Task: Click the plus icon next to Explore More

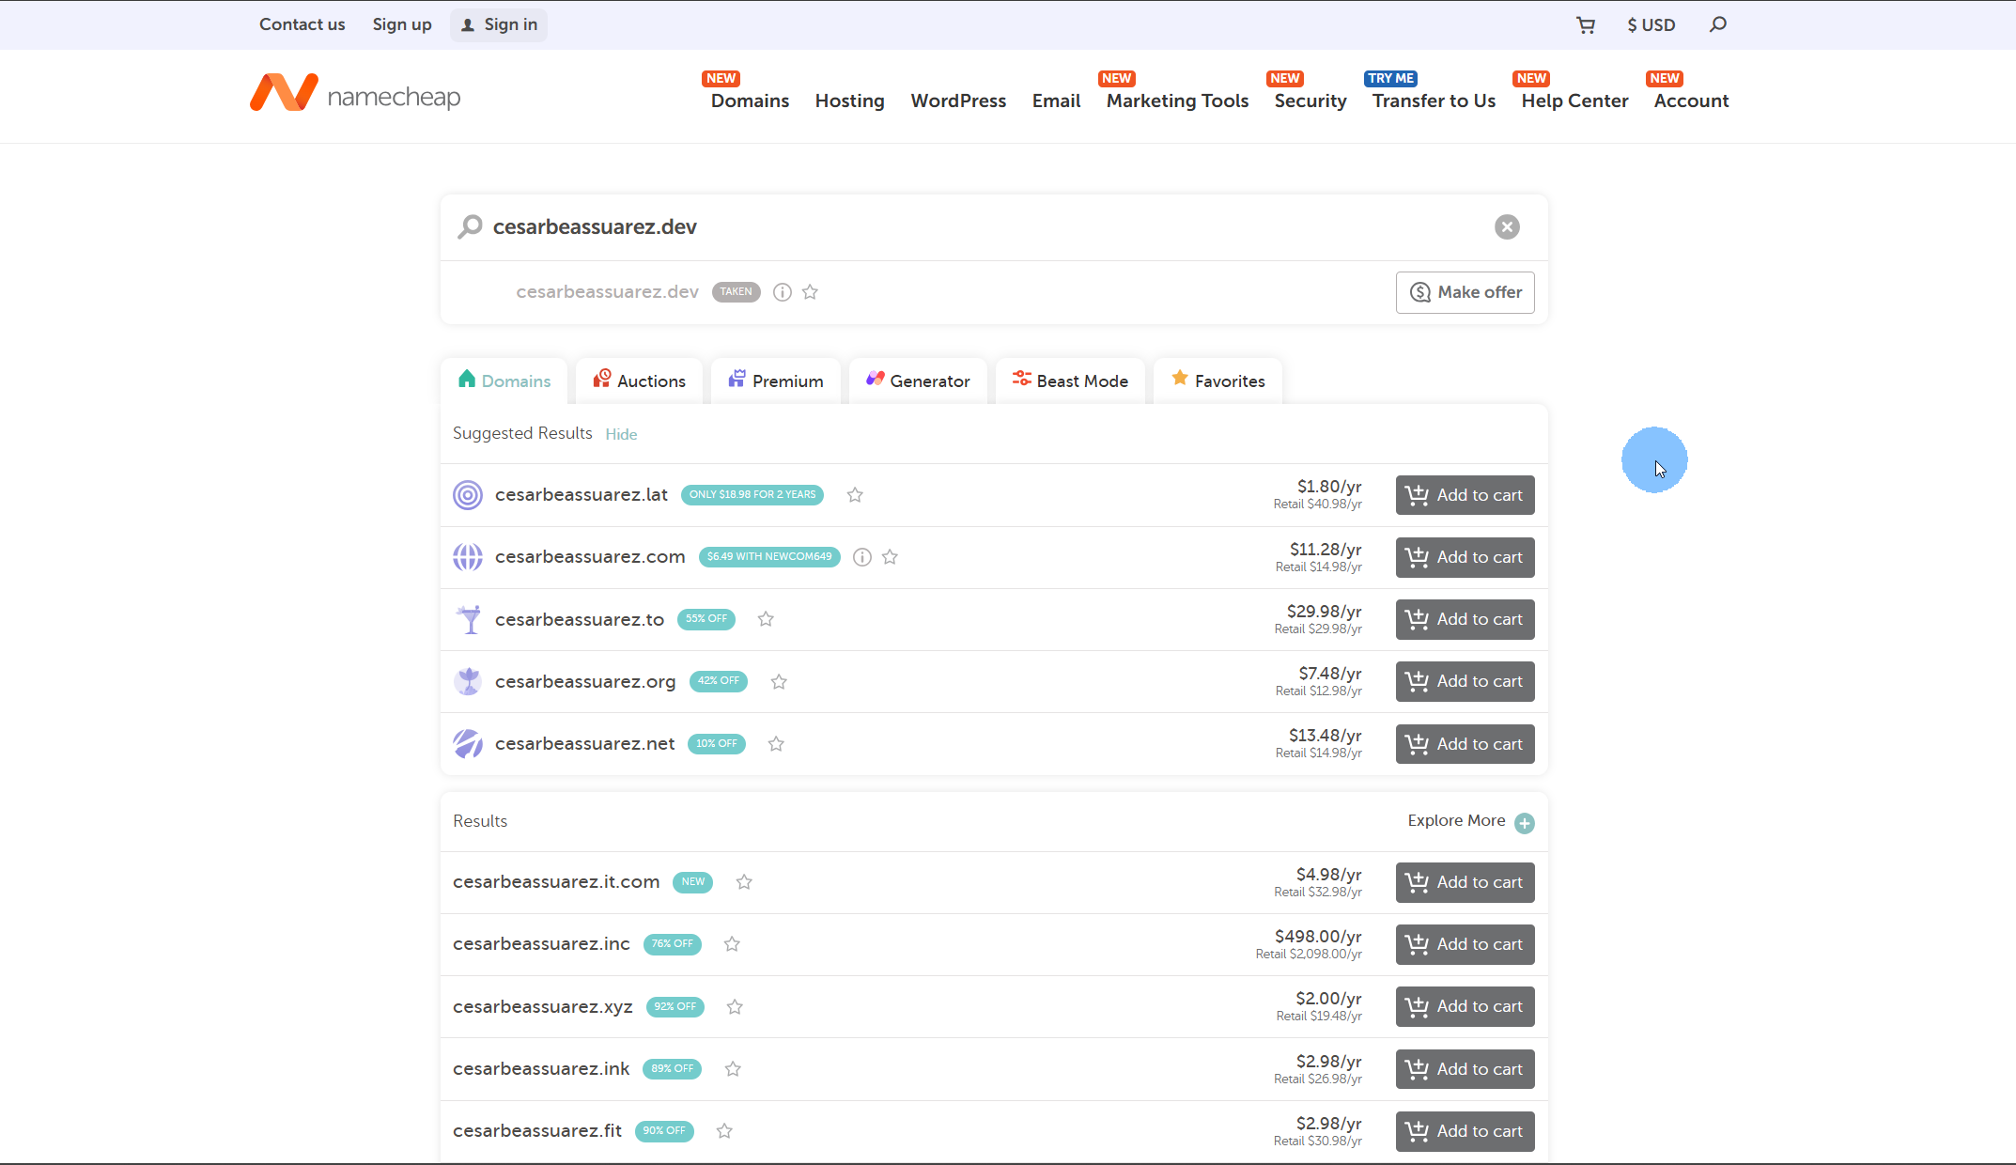Action: [x=1524, y=822]
